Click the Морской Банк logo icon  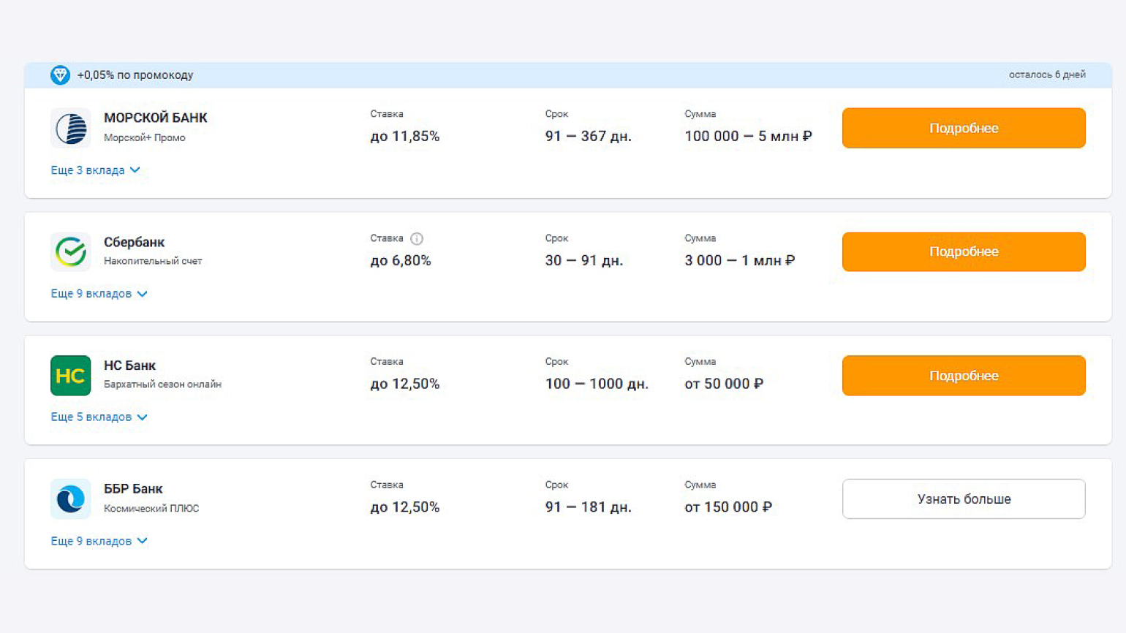(x=71, y=128)
